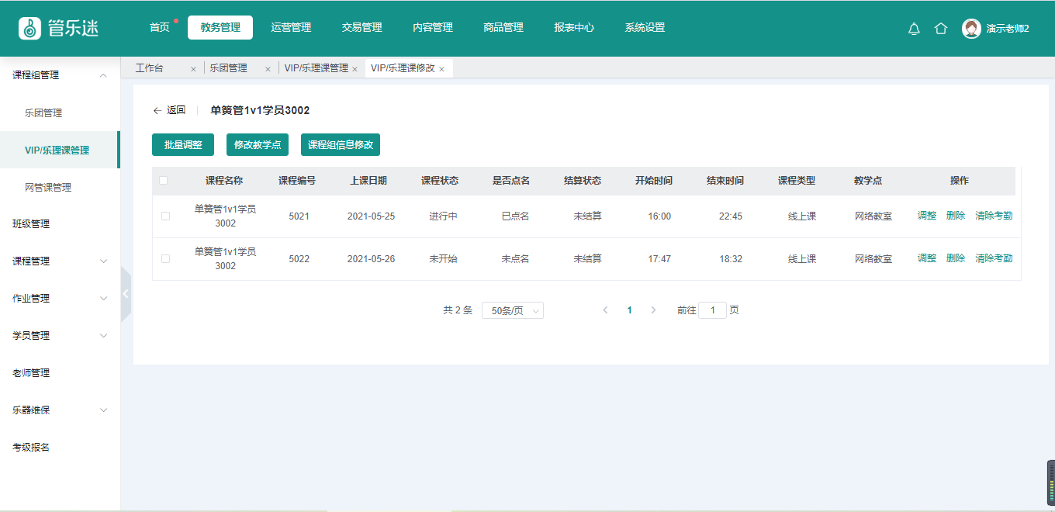Collapse the 课程组管理 sidebar section
Screen dimensions: 1055x512
pos(103,75)
